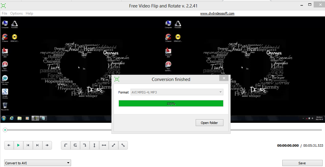Jump to the start with skip-to-beginning button

pyautogui.click(x=28, y=145)
